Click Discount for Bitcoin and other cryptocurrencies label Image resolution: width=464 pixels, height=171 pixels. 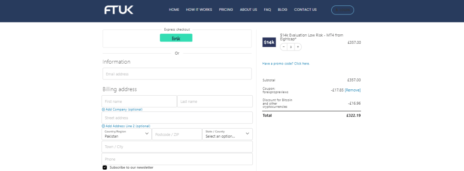click(x=277, y=103)
